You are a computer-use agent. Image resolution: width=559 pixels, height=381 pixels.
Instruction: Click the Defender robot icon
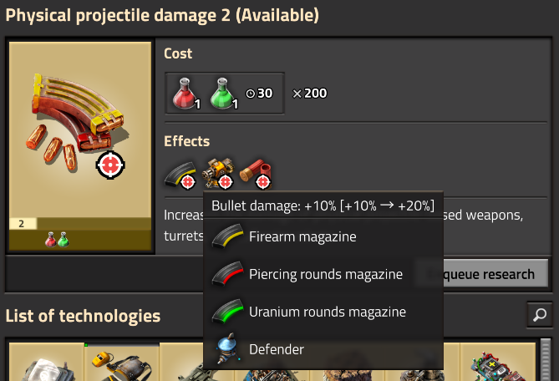coord(228,348)
